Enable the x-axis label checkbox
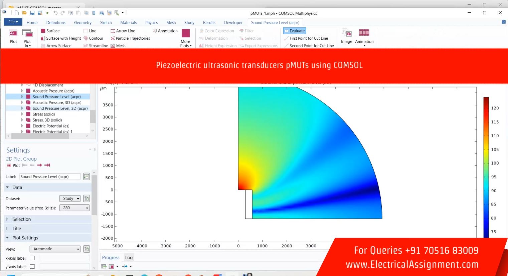The height and width of the screenshot is (276, 508). (32, 258)
